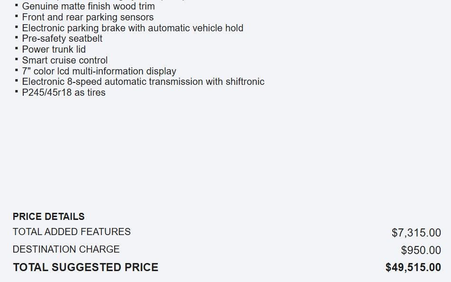Click the "Genuine matte finish wood trim" feature
This screenshot has height=282, width=451.
[88, 7]
